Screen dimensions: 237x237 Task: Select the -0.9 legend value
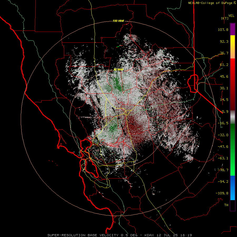pyautogui.click(x=224, y=112)
